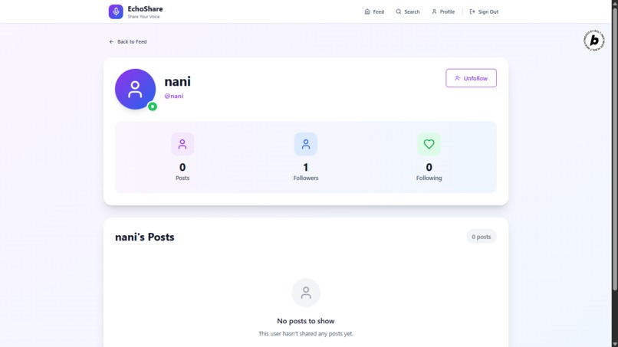The width and height of the screenshot is (618, 347).
Task: Click the Back to Feed link
Action: click(x=128, y=42)
